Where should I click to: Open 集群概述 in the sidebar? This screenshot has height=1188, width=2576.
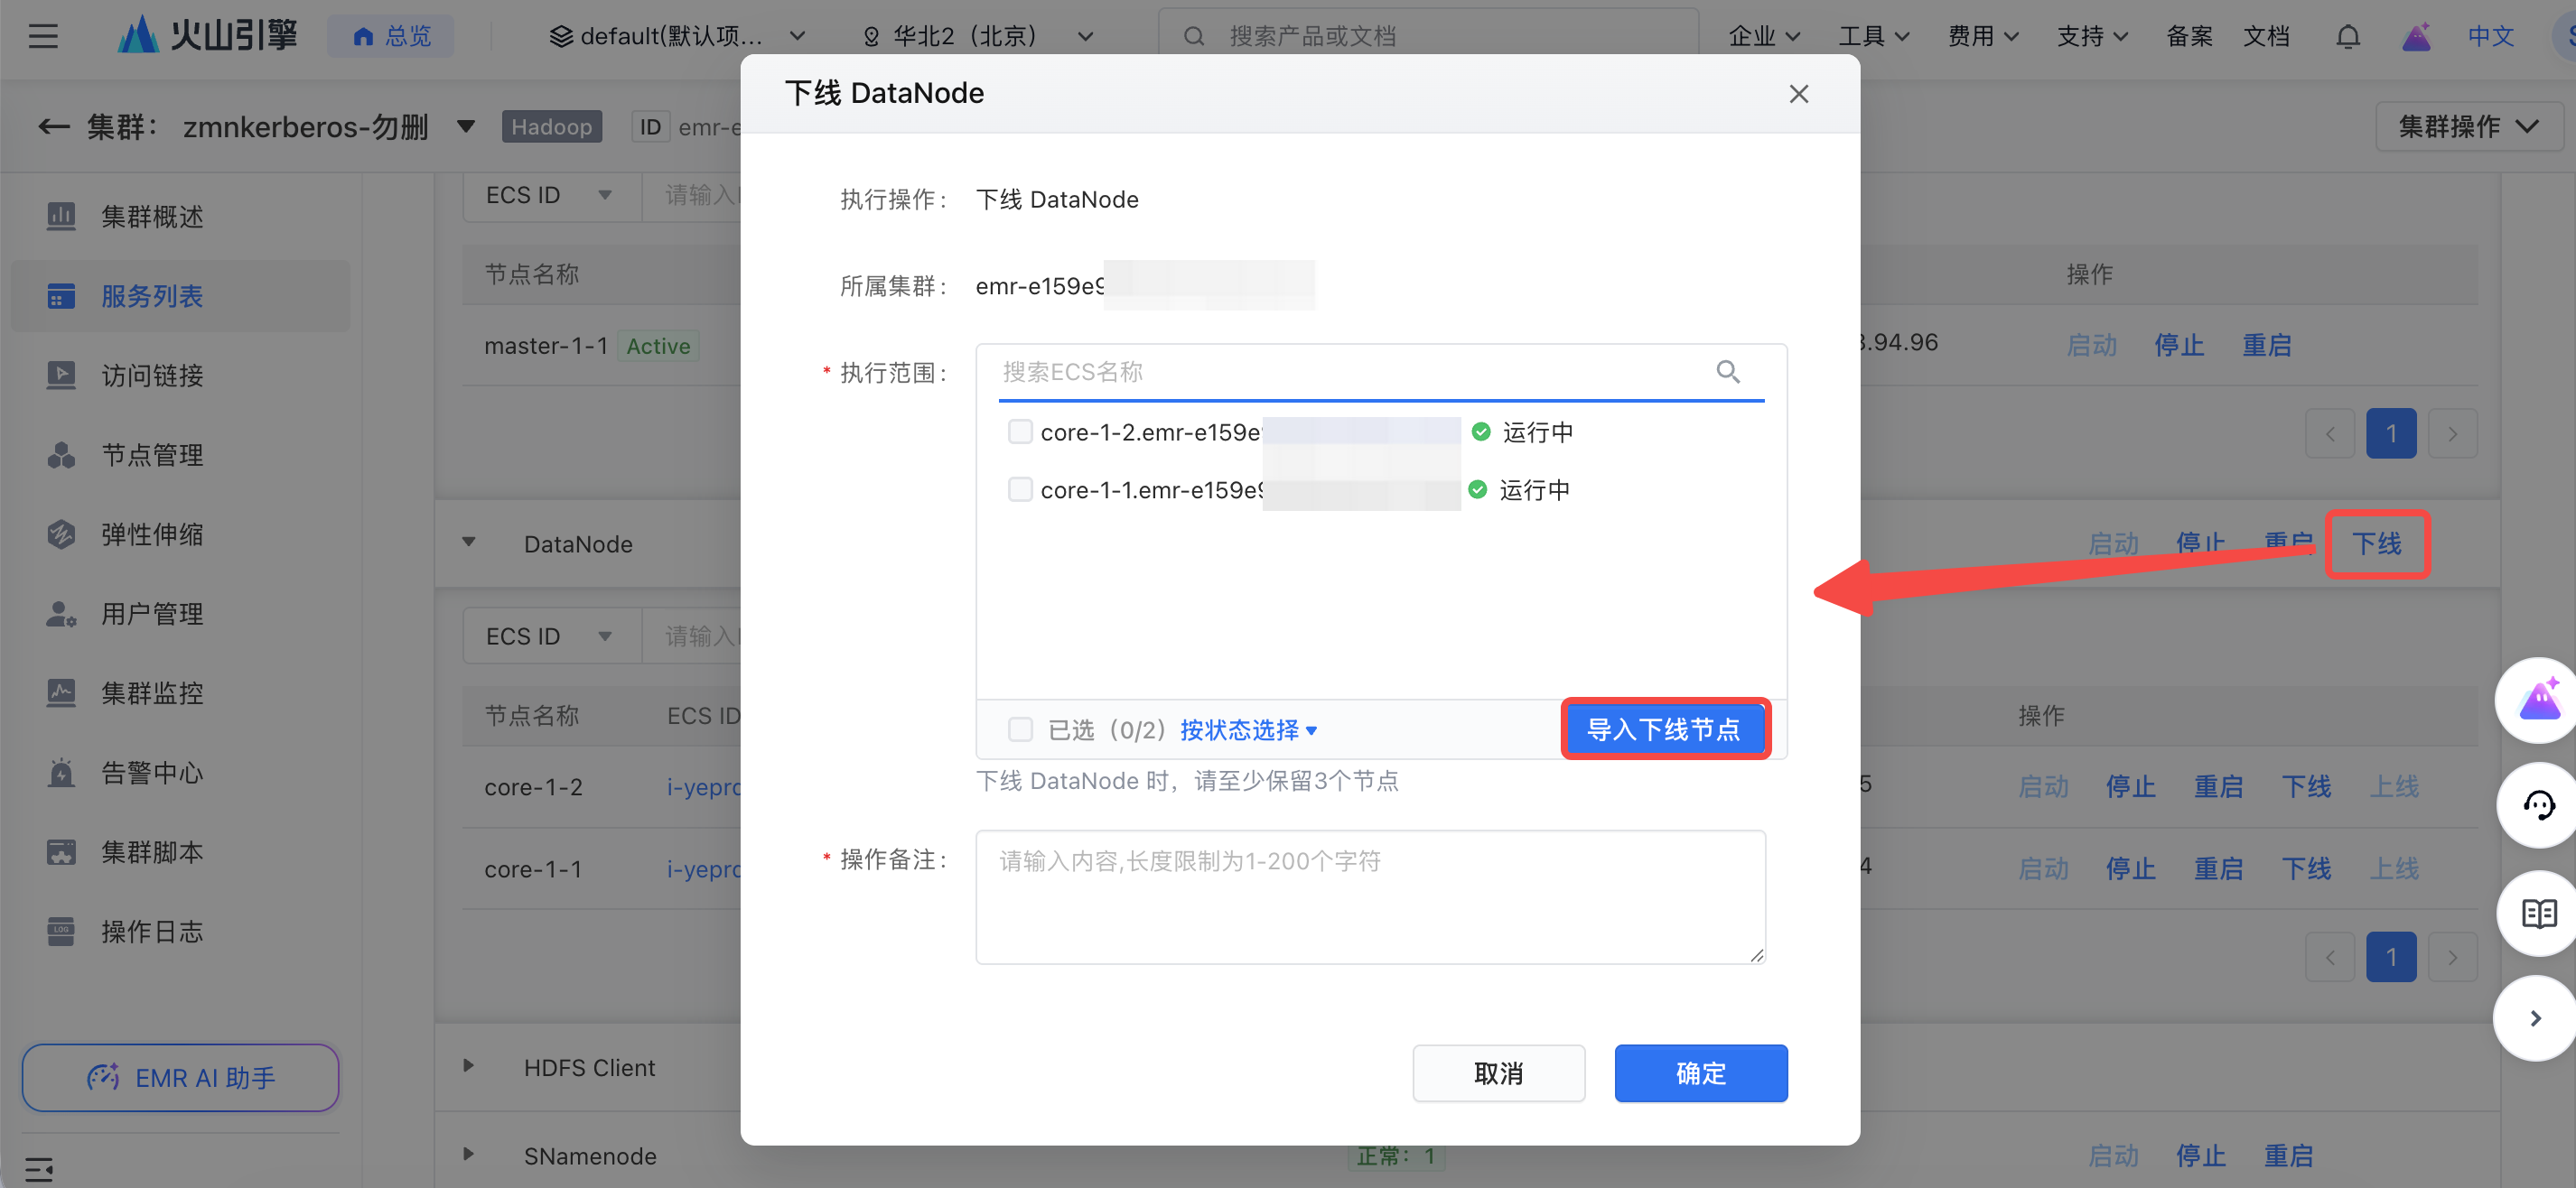(x=180, y=216)
